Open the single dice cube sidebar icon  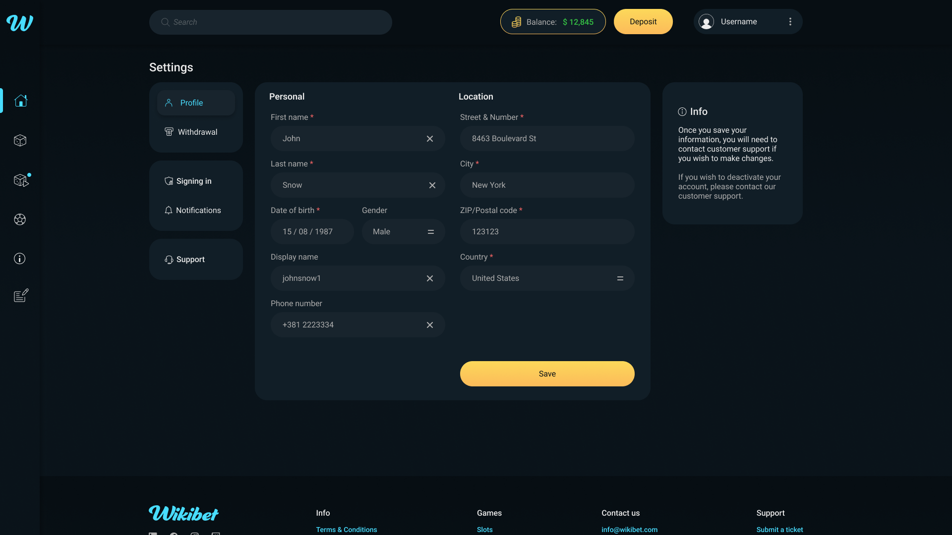[x=20, y=140]
